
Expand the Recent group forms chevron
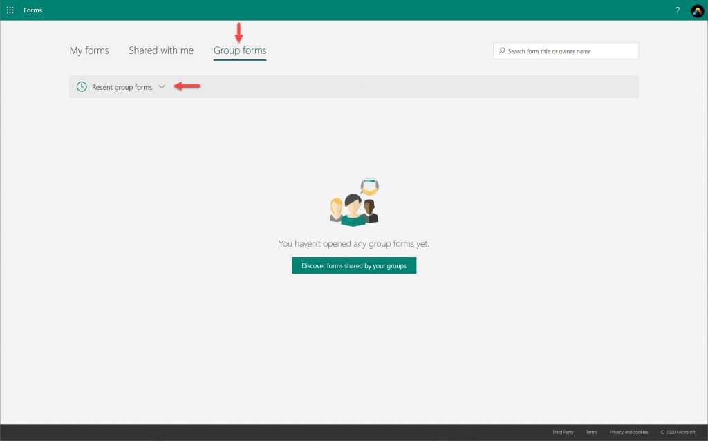tap(162, 86)
